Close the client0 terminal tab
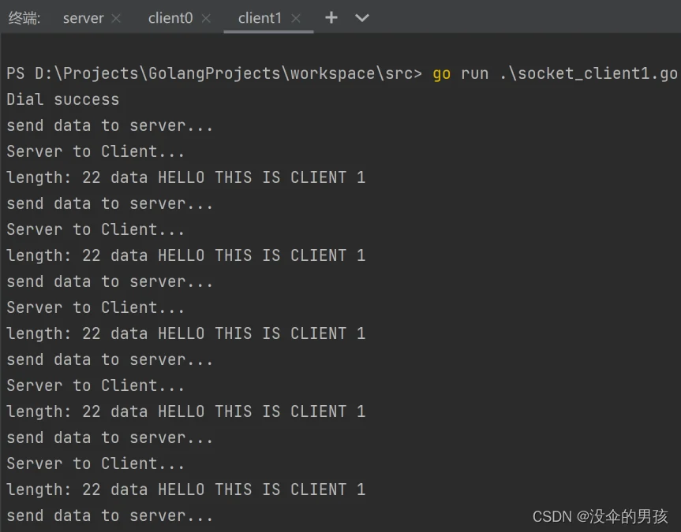681x532 pixels. coord(206,18)
